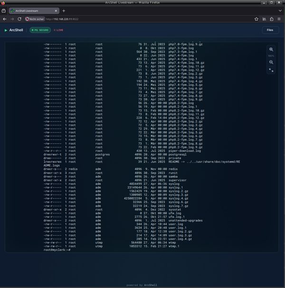Click the Firefox logo in title bar
The height and width of the screenshot is (288, 285).
pos(3,2)
